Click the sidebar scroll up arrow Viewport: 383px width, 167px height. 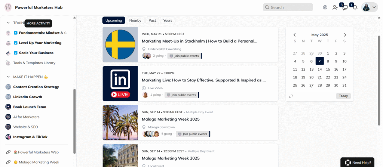pos(74,18)
